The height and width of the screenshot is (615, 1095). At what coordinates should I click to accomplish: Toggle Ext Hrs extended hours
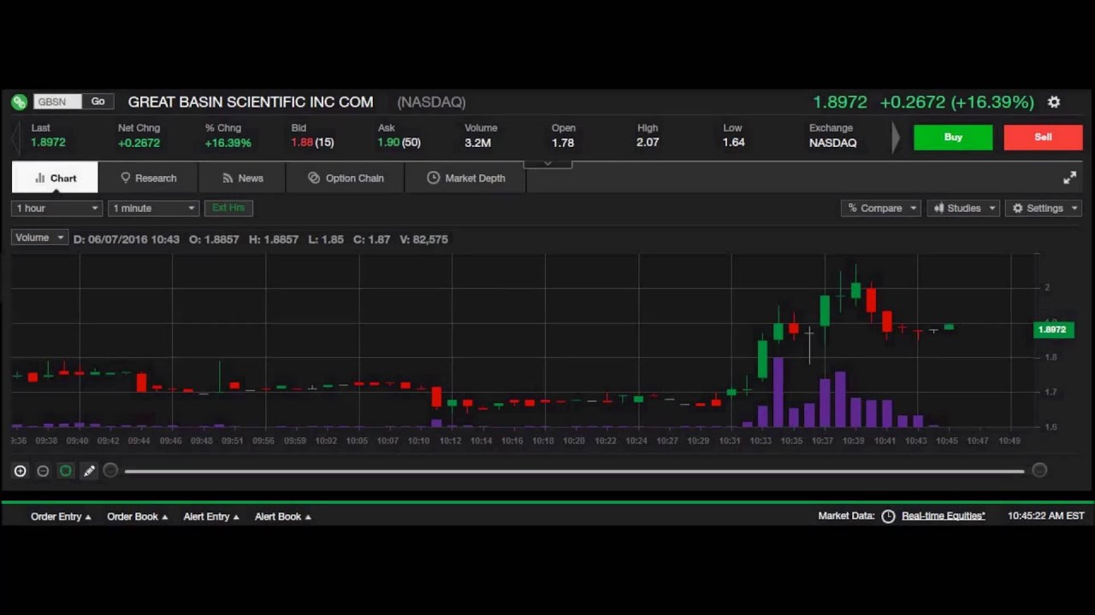click(x=228, y=208)
